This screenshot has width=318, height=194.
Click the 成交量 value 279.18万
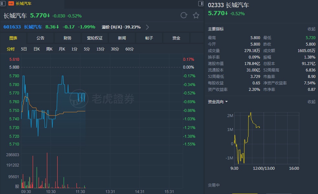(x=252, y=51)
